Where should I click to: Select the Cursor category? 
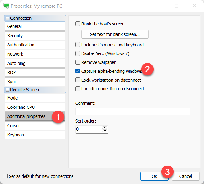coord(35,126)
